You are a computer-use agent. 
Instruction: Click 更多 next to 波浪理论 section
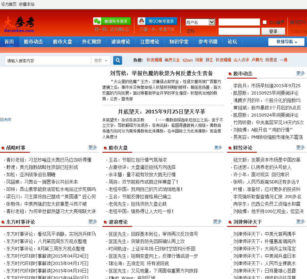217,222
